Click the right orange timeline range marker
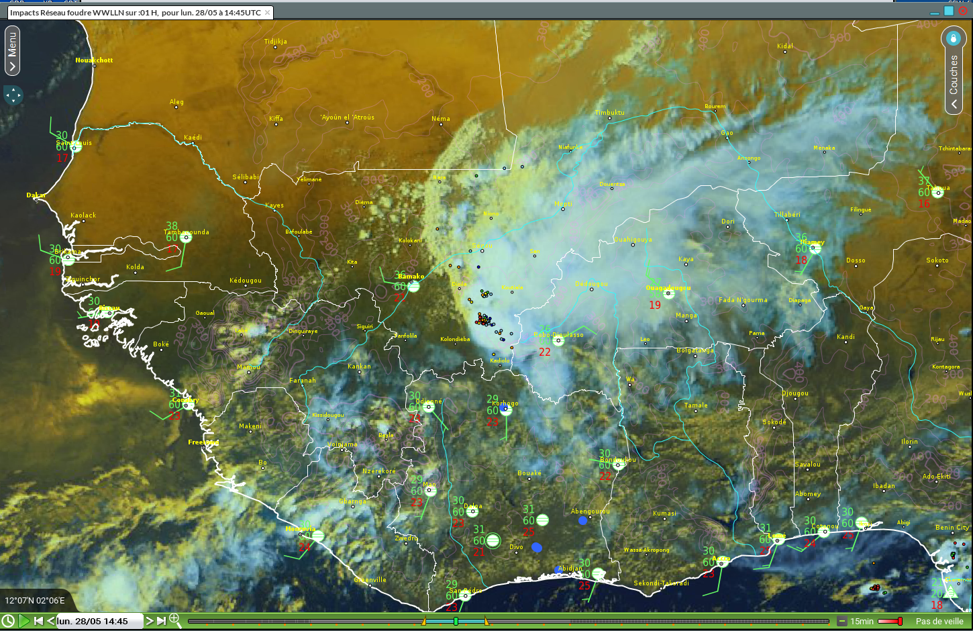Viewport: 973px width, 631px height. point(486,621)
